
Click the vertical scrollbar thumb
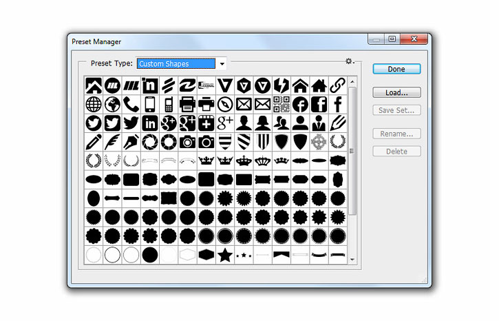[352, 151]
